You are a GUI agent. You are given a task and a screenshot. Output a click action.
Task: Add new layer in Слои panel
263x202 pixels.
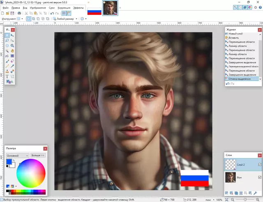(226, 193)
